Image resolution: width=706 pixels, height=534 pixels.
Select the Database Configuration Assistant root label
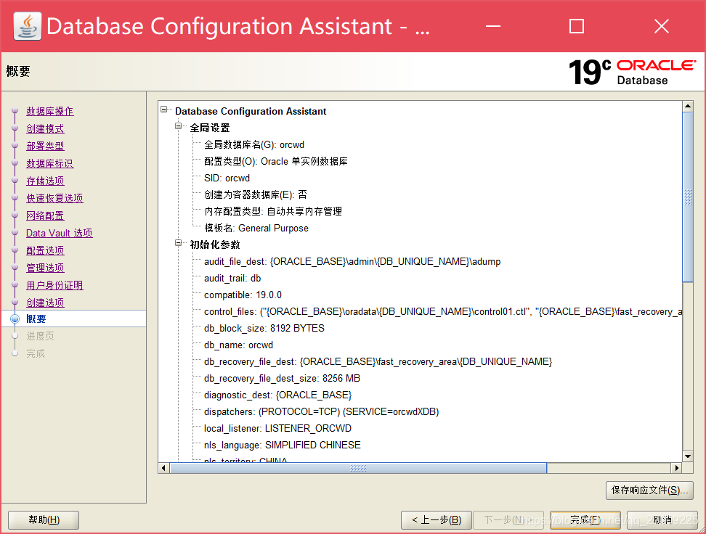click(251, 111)
